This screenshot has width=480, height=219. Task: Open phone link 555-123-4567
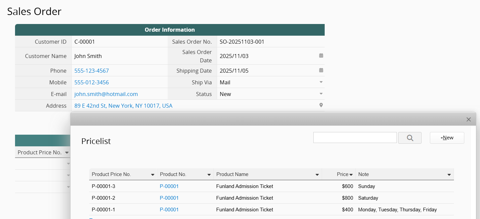tap(92, 71)
